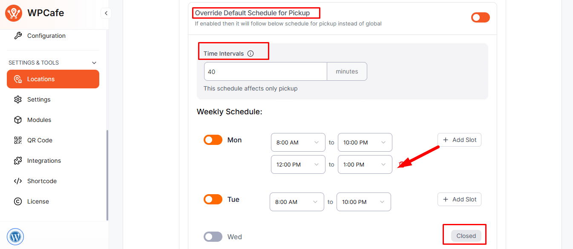Toggle Override Default Schedule for Pickup
Screen dimensions: 573x249
tap(480, 17)
